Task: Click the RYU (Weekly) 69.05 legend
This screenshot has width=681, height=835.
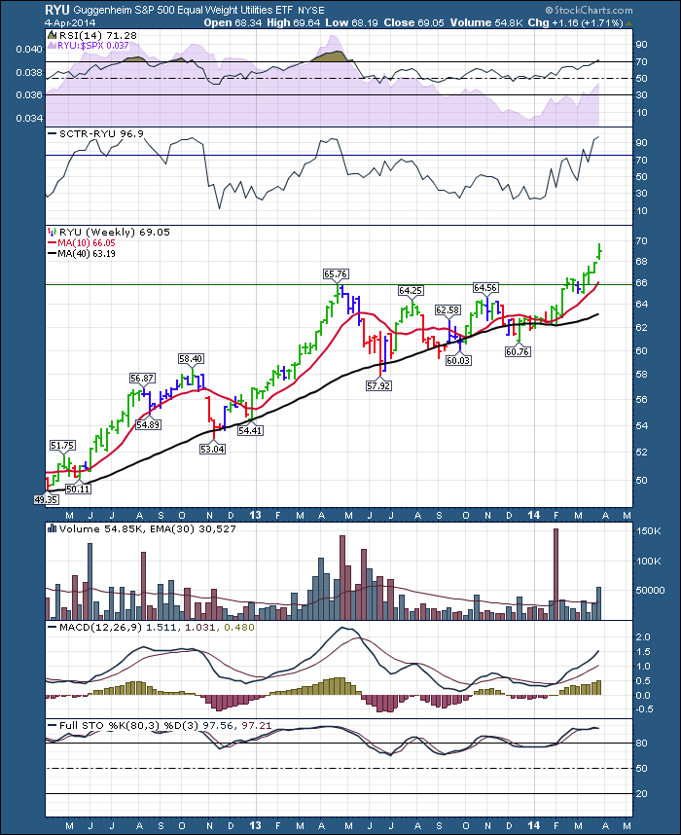Action: coord(115,233)
